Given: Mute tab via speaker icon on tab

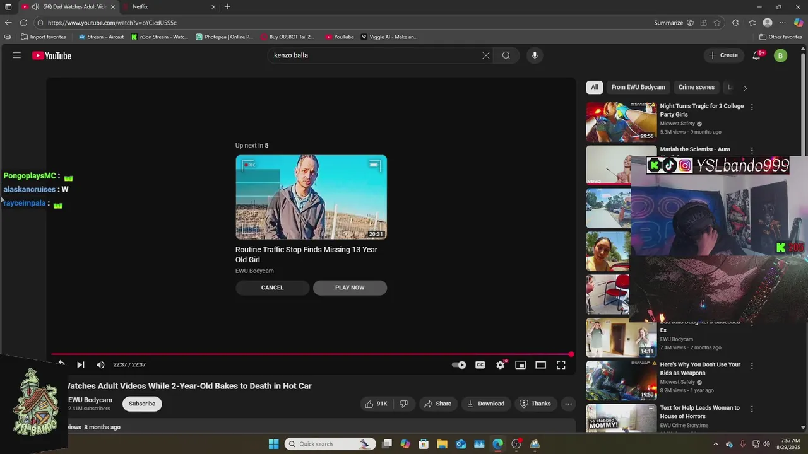Looking at the screenshot, I should point(35,7).
